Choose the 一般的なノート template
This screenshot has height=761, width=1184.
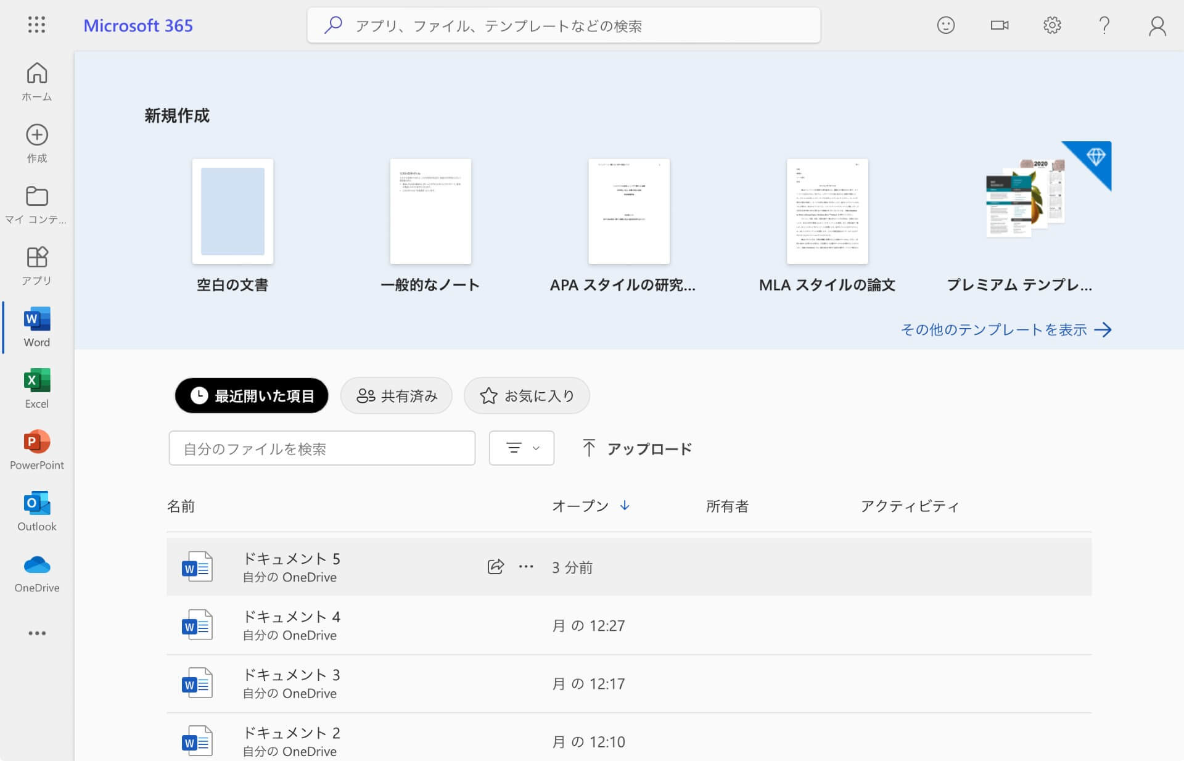tap(430, 212)
